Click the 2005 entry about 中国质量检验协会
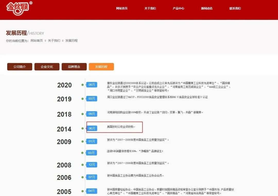Image resolution: width=278 pixels, height=196 pixels. pos(170,191)
